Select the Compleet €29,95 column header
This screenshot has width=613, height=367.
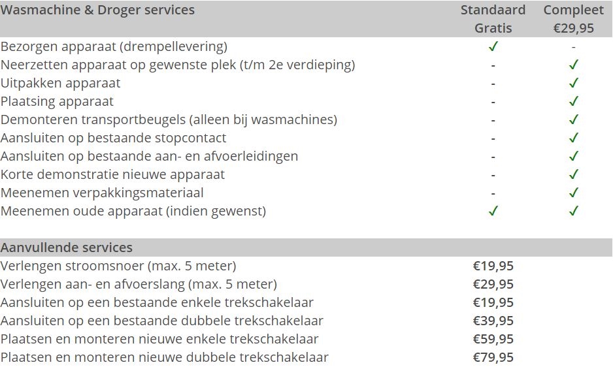point(574,19)
